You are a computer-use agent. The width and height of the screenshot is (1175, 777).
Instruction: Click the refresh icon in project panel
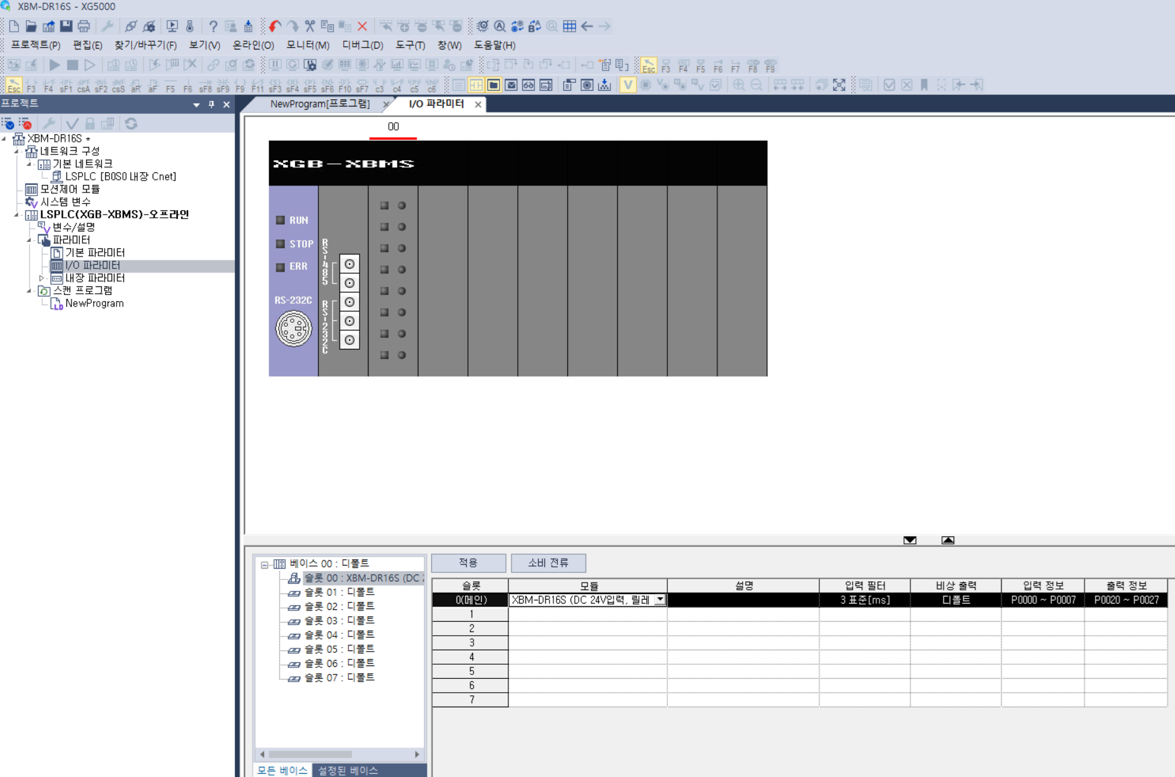click(x=131, y=123)
